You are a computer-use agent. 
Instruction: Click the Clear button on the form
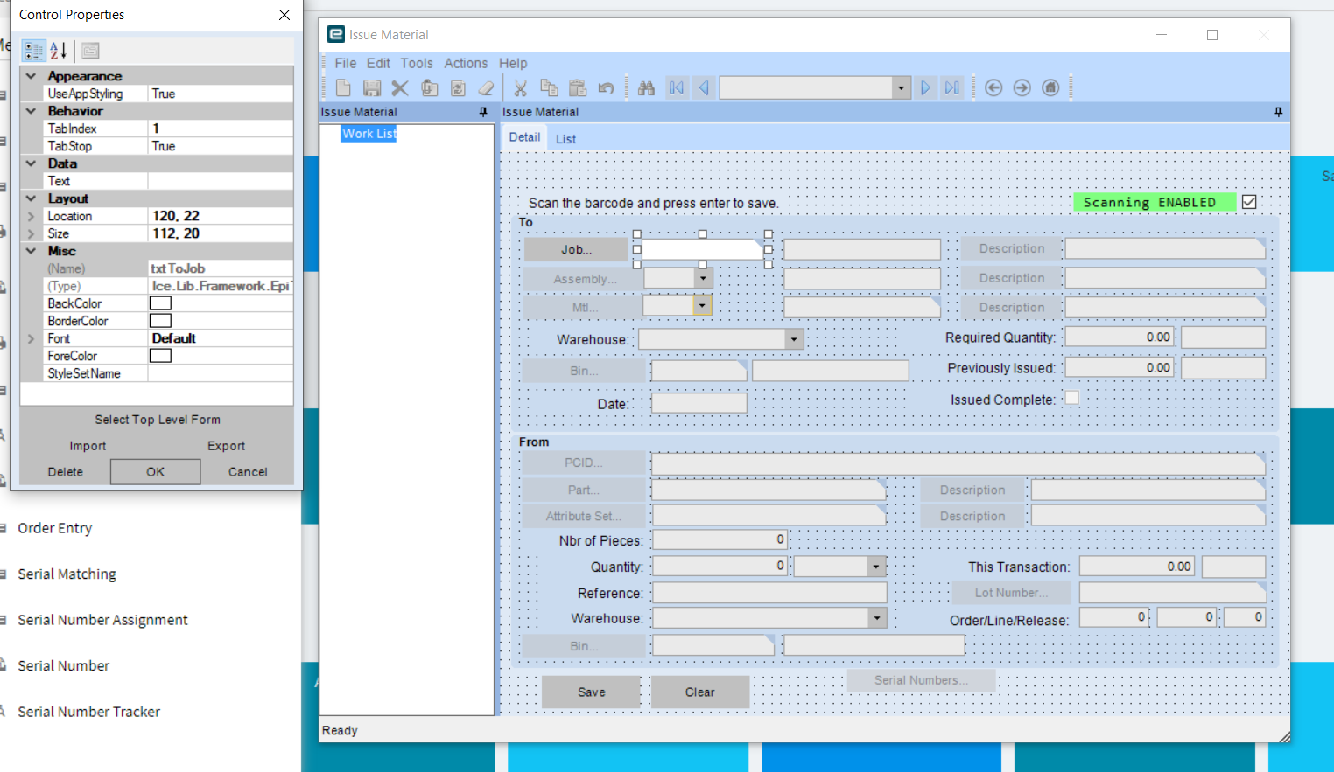tap(699, 692)
